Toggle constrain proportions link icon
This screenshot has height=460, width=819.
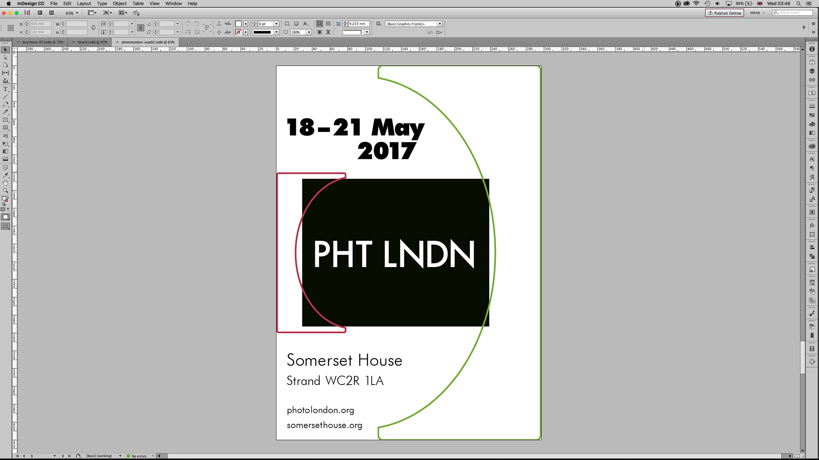point(93,28)
